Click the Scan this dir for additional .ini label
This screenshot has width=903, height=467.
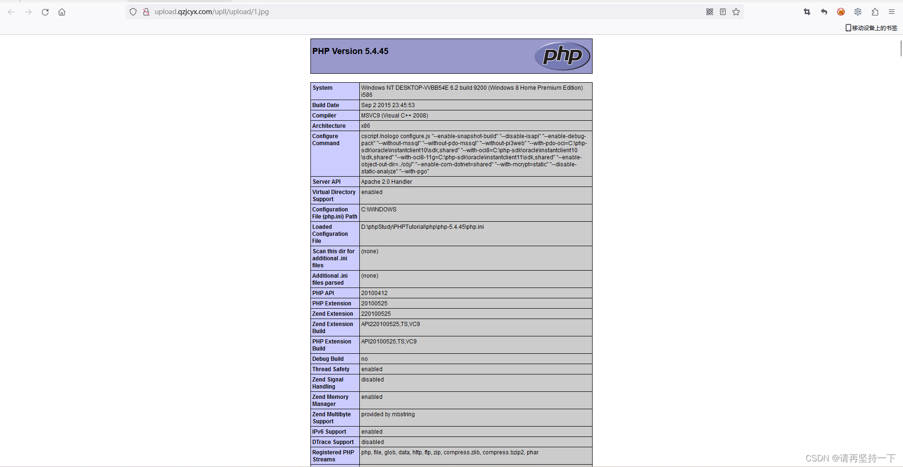[x=333, y=258]
